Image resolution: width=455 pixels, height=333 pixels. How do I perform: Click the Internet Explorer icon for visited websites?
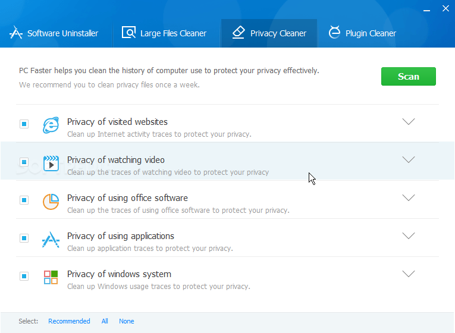point(51,125)
